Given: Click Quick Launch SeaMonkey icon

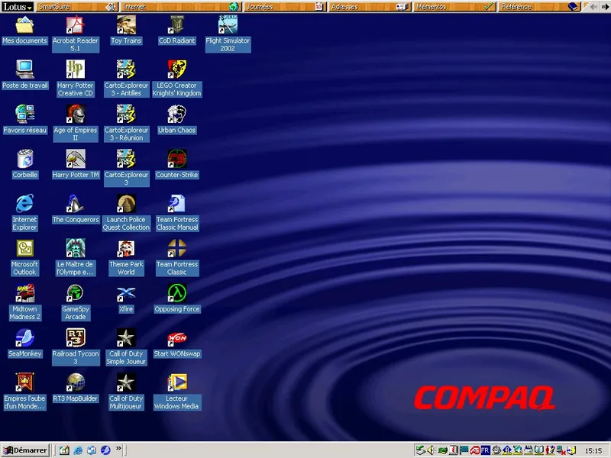Looking at the screenshot, I should tap(105, 450).
